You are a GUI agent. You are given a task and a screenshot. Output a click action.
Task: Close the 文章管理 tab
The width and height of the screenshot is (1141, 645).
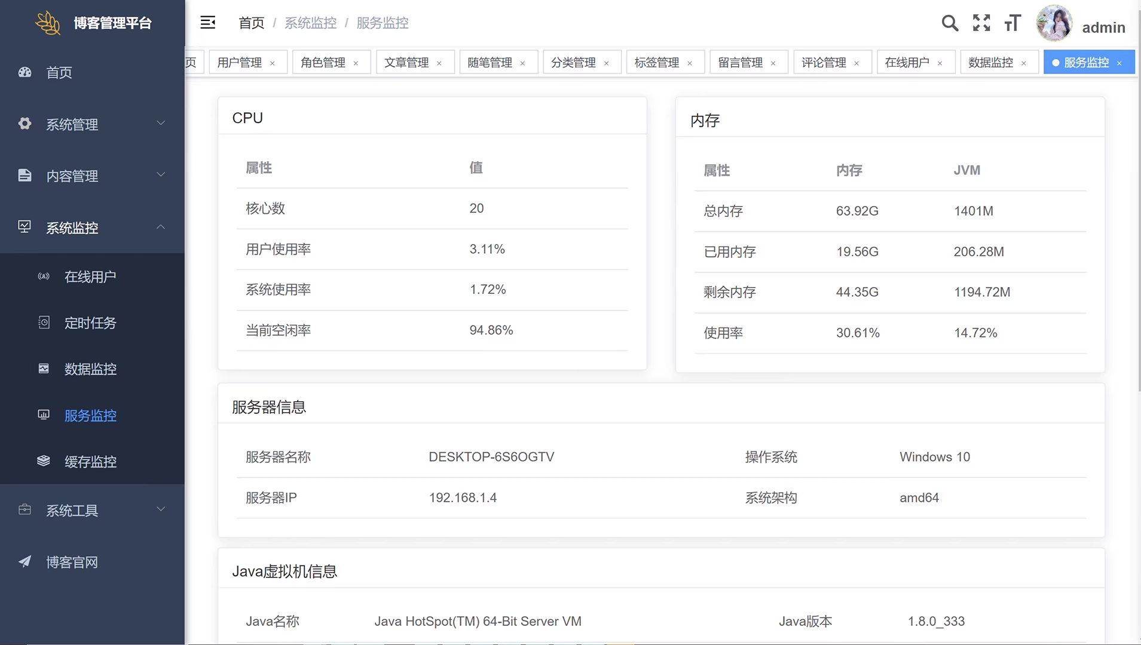(439, 63)
